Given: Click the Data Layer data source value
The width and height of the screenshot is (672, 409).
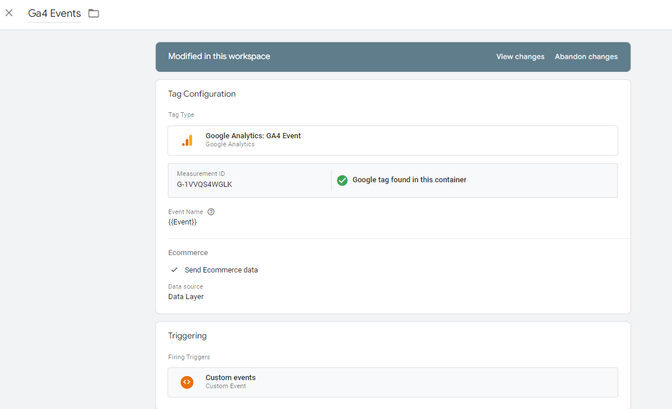Looking at the screenshot, I should 186,297.
